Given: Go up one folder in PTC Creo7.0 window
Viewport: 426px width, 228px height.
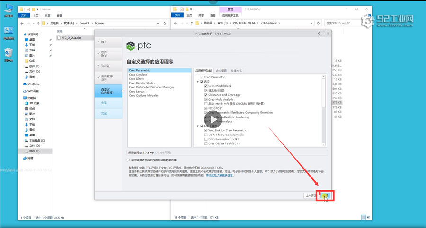Looking at the screenshot, I should point(192,23).
